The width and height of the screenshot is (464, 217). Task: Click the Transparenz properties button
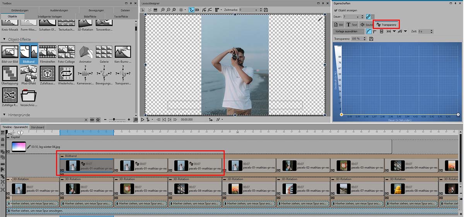point(387,24)
